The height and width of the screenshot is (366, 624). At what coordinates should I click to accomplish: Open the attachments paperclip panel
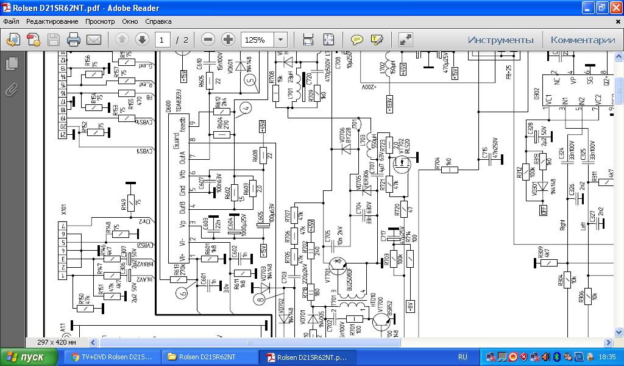point(12,90)
